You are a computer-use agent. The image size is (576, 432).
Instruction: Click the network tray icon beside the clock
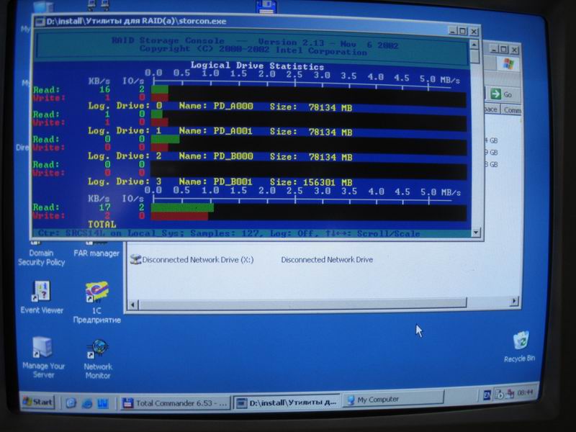pos(510,394)
